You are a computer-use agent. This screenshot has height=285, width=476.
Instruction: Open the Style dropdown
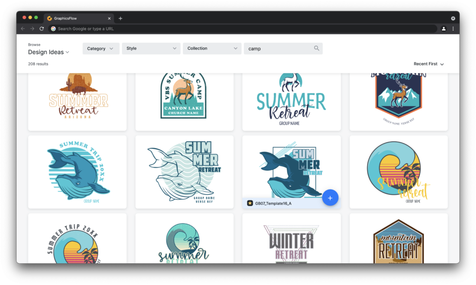pos(151,49)
